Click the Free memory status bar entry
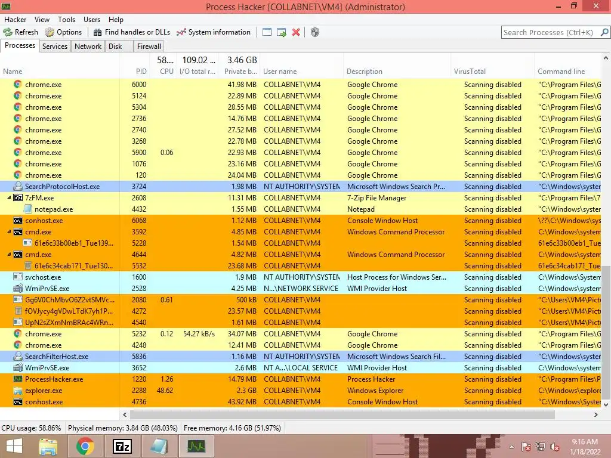611x458 pixels. pyautogui.click(x=232, y=428)
